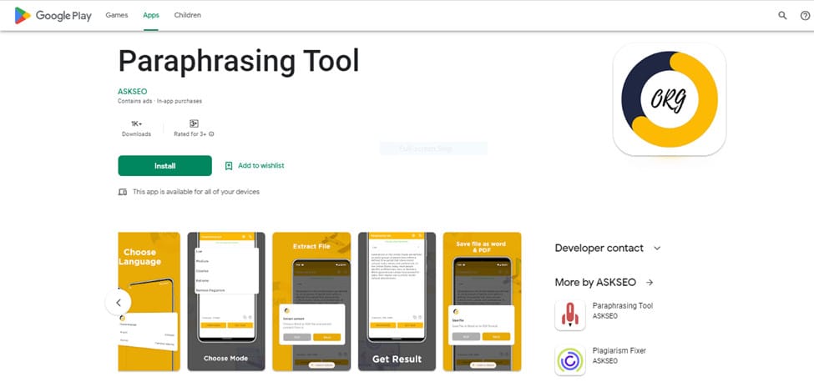The image size is (814, 382).
Task: Open Plagiarism Fixer app title link
Action: 619,351
